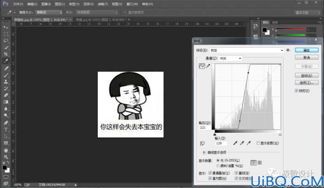324x188 pixels.
Task: Pick the white point eyedropper
Action: click(x=249, y=143)
